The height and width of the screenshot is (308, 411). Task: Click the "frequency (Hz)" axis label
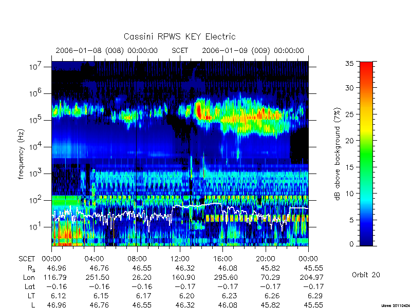(x=21, y=154)
